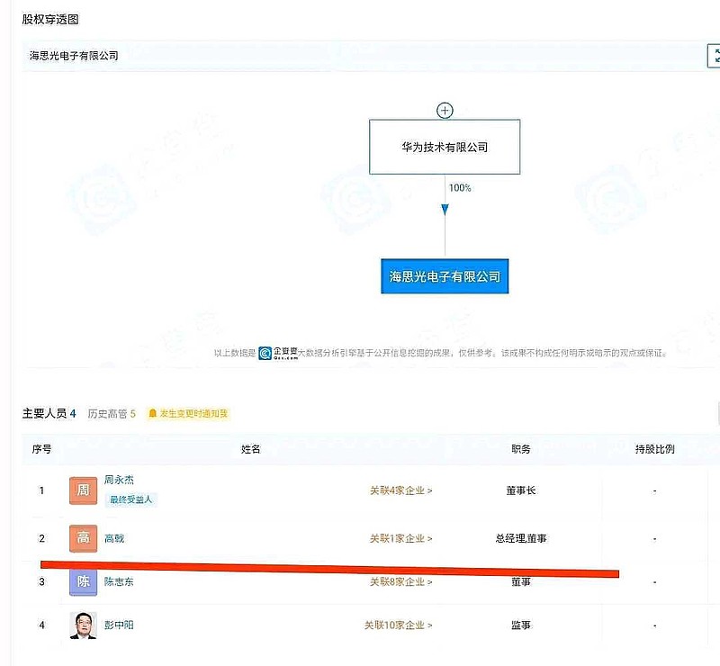Click the 周 avatar icon
The height and width of the screenshot is (666, 720).
click(83, 490)
